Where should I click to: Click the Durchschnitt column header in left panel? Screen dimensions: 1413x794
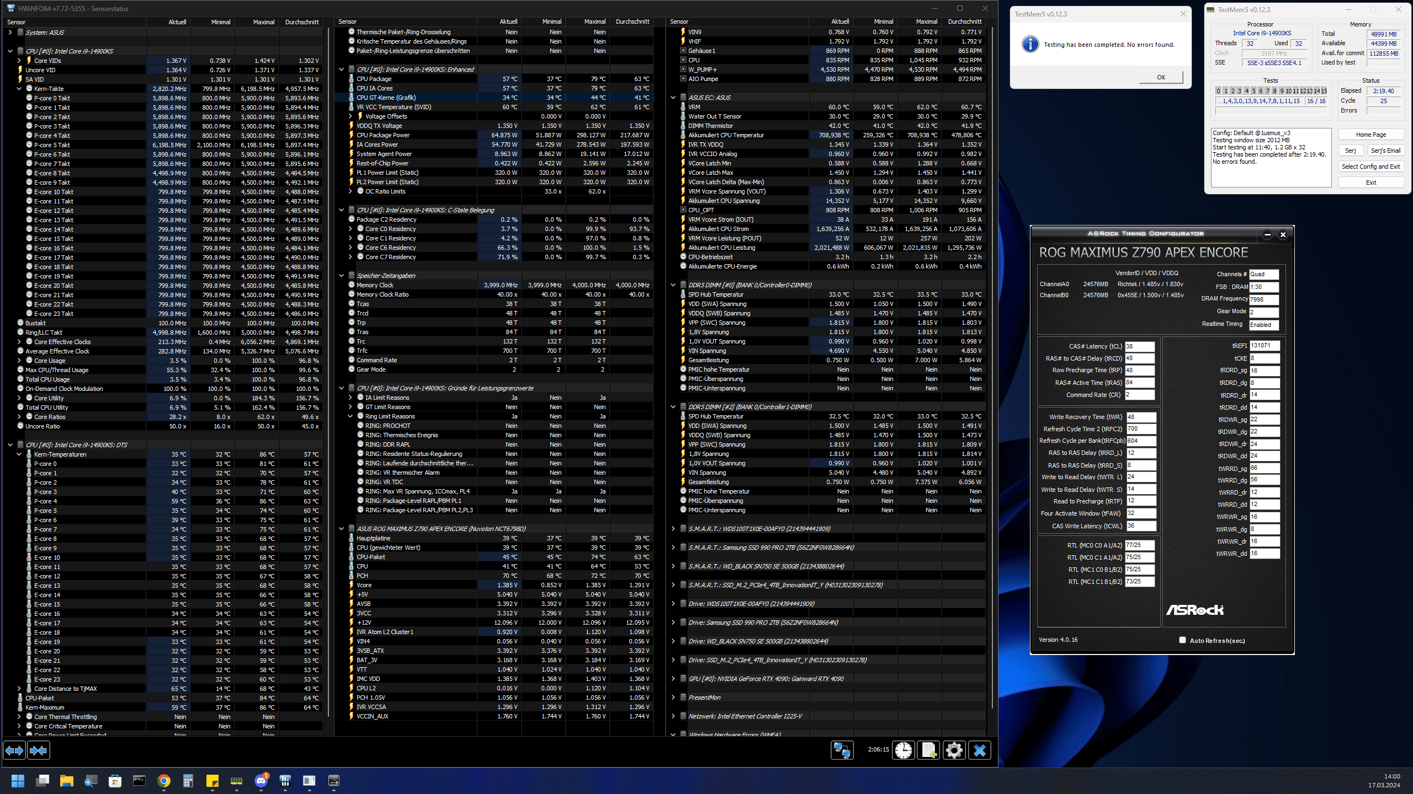(301, 22)
